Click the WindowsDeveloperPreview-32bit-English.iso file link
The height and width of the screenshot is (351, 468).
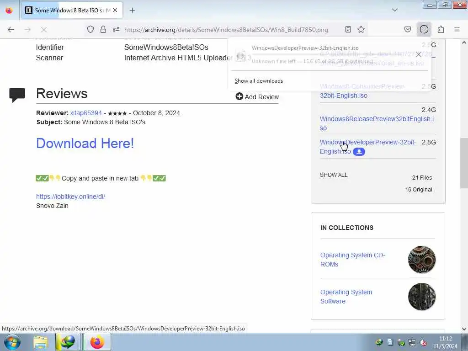(x=368, y=147)
